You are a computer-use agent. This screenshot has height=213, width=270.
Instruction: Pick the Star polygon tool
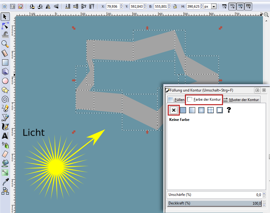click(x=5, y=90)
